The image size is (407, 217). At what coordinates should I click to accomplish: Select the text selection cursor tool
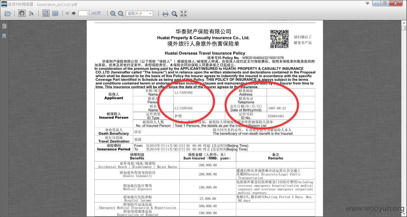(31, 13)
